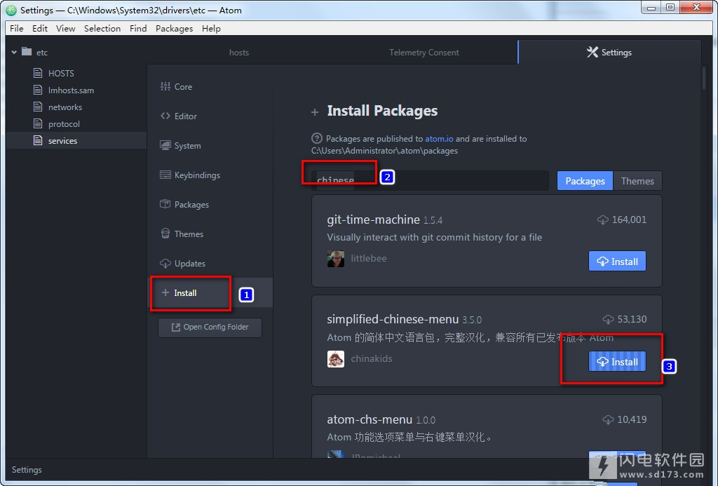
Task: Select the Themes search toggle
Action: point(637,181)
